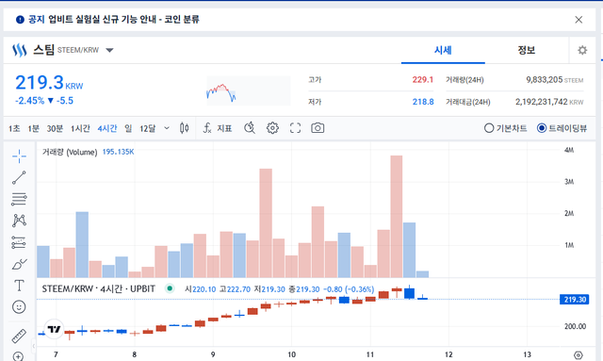
Task: Click the 218.8 low price value
Action: 423,102
